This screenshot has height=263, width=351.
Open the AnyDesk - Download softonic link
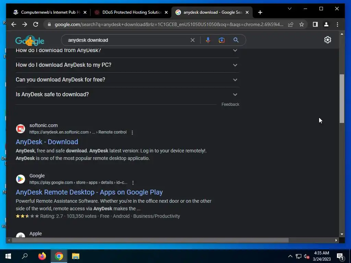(47, 142)
